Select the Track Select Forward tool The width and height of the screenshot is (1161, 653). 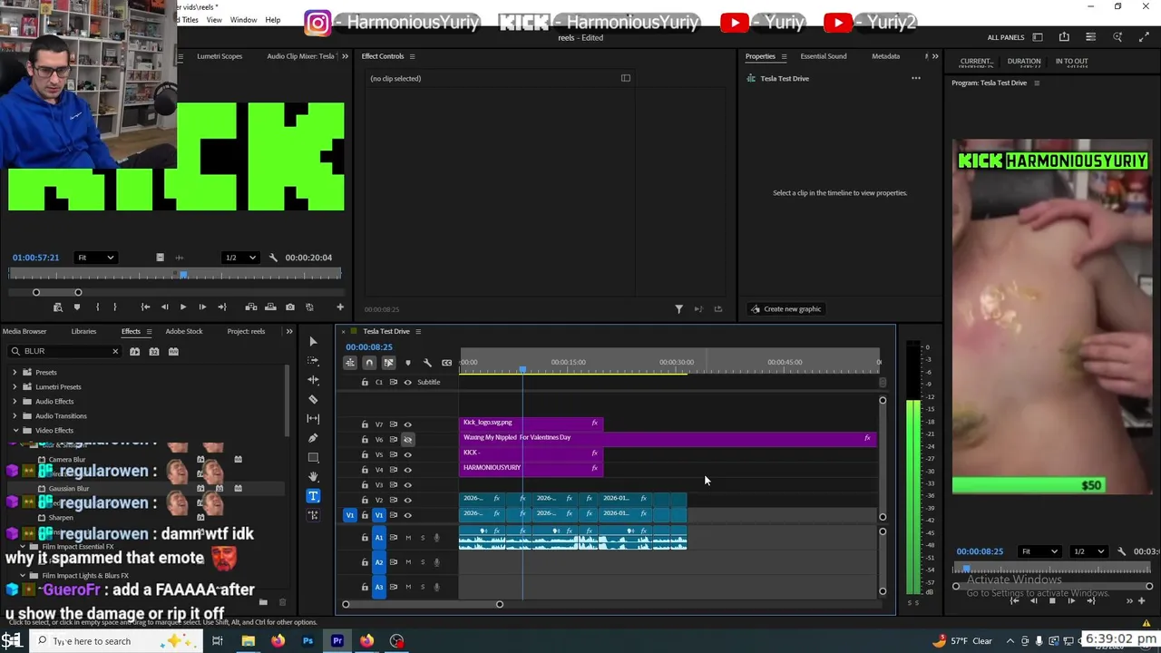pyautogui.click(x=313, y=361)
